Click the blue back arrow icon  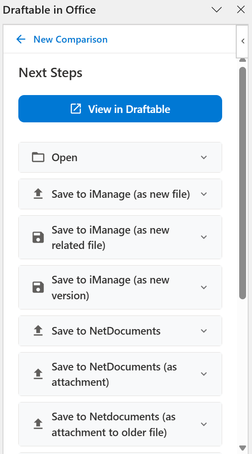click(21, 39)
